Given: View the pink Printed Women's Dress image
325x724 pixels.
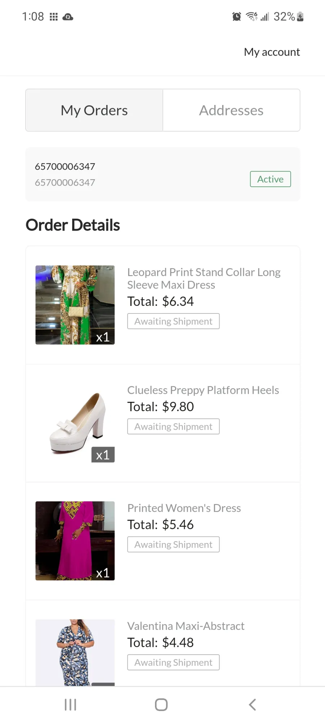Looking at the screenshot, I should (x=75, y=541).
